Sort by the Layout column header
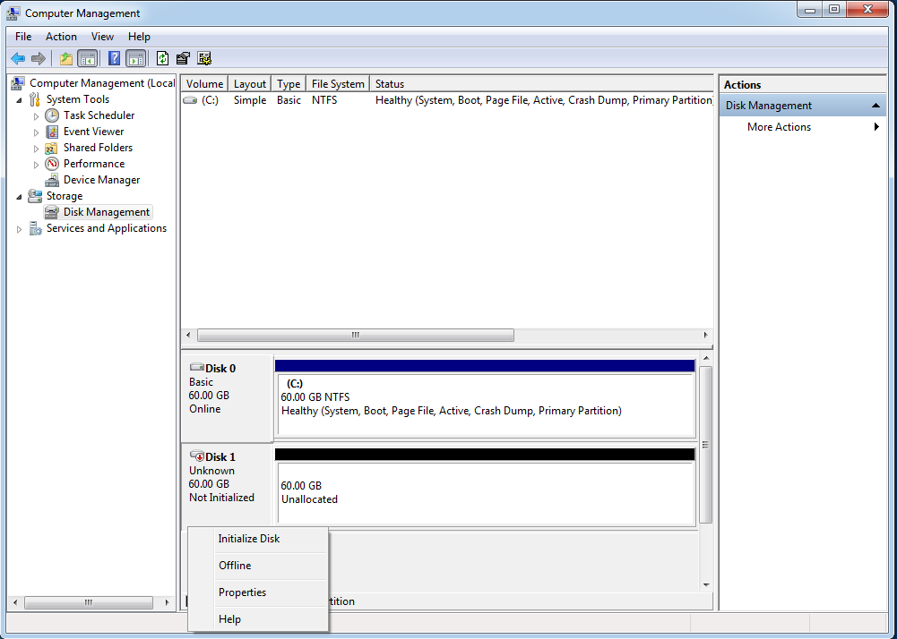Screen dimensions: 897x639 [250, 83]
